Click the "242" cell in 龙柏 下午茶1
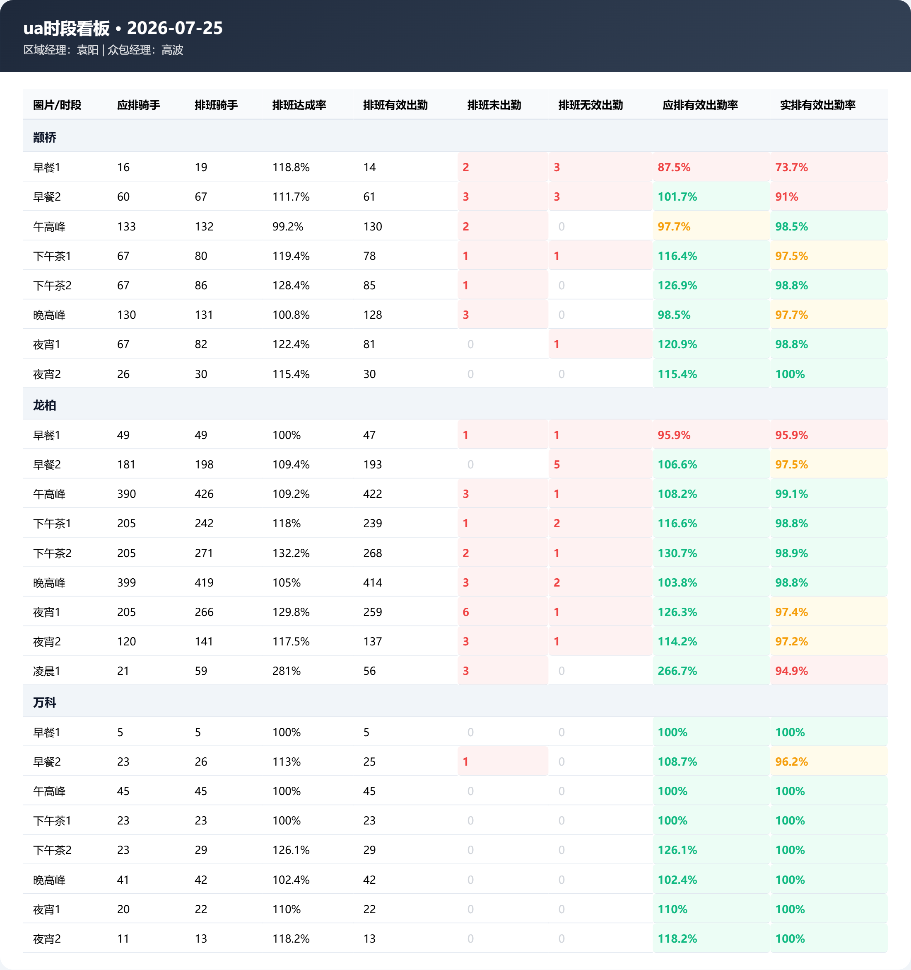Image resolution: width=911 pixels, height=970 pixels. click(x=204, y=524)
